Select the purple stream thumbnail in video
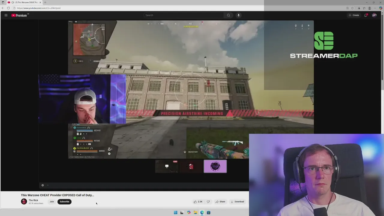 pos(215,166)
